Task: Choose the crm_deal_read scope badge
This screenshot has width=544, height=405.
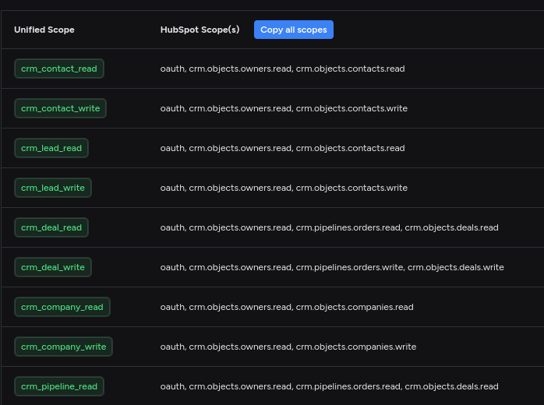Action: (51, 227)
